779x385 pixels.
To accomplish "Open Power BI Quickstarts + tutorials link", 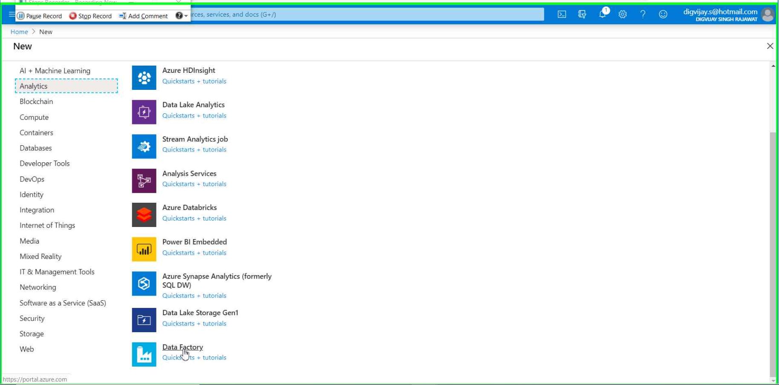I will (x=194, y=253).
